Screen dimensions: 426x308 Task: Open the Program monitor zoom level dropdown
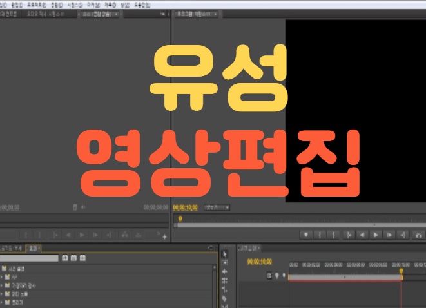[x=217, y=207]
